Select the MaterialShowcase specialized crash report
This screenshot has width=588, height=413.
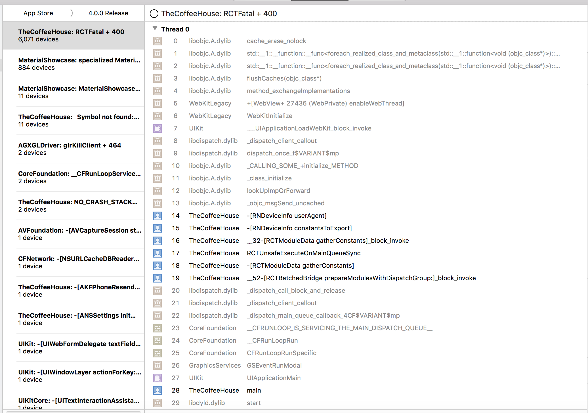[x=74, y=64]
